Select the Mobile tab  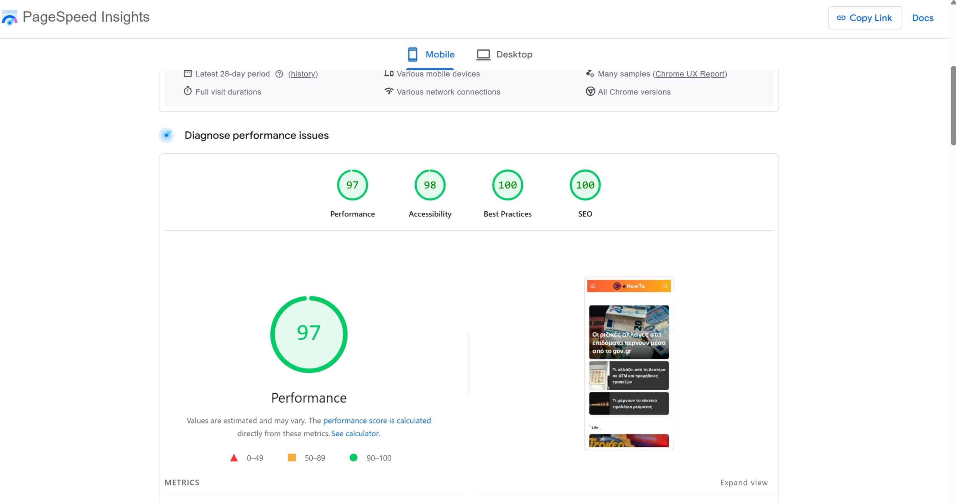pyautogui.click(x=431, y=54)
